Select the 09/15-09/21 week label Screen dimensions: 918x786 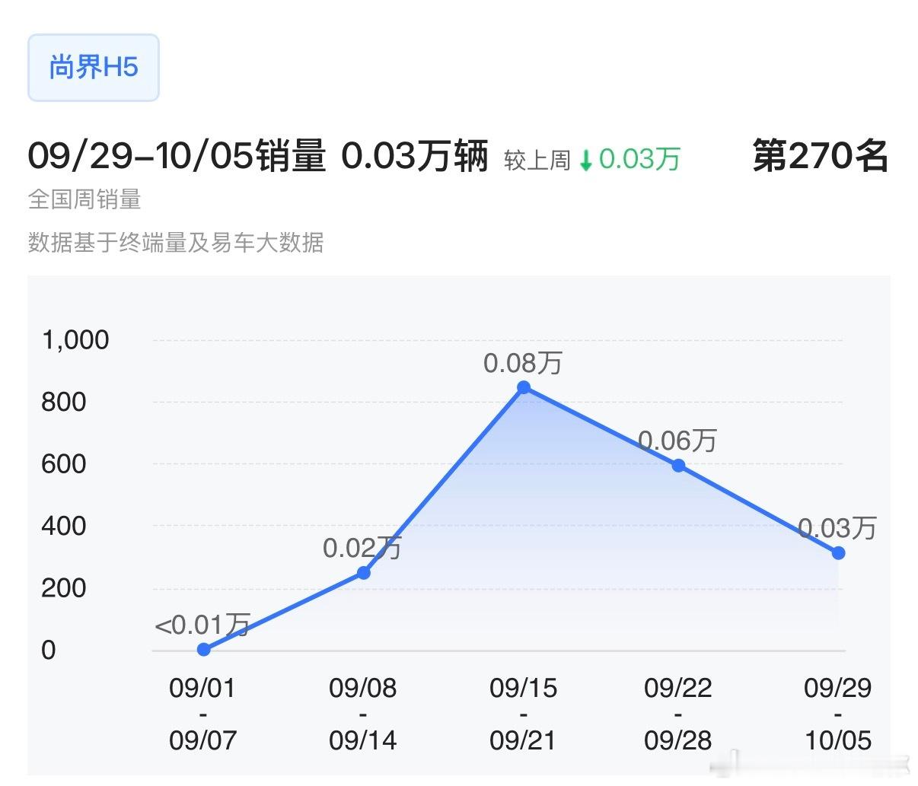tap(524, 713)
